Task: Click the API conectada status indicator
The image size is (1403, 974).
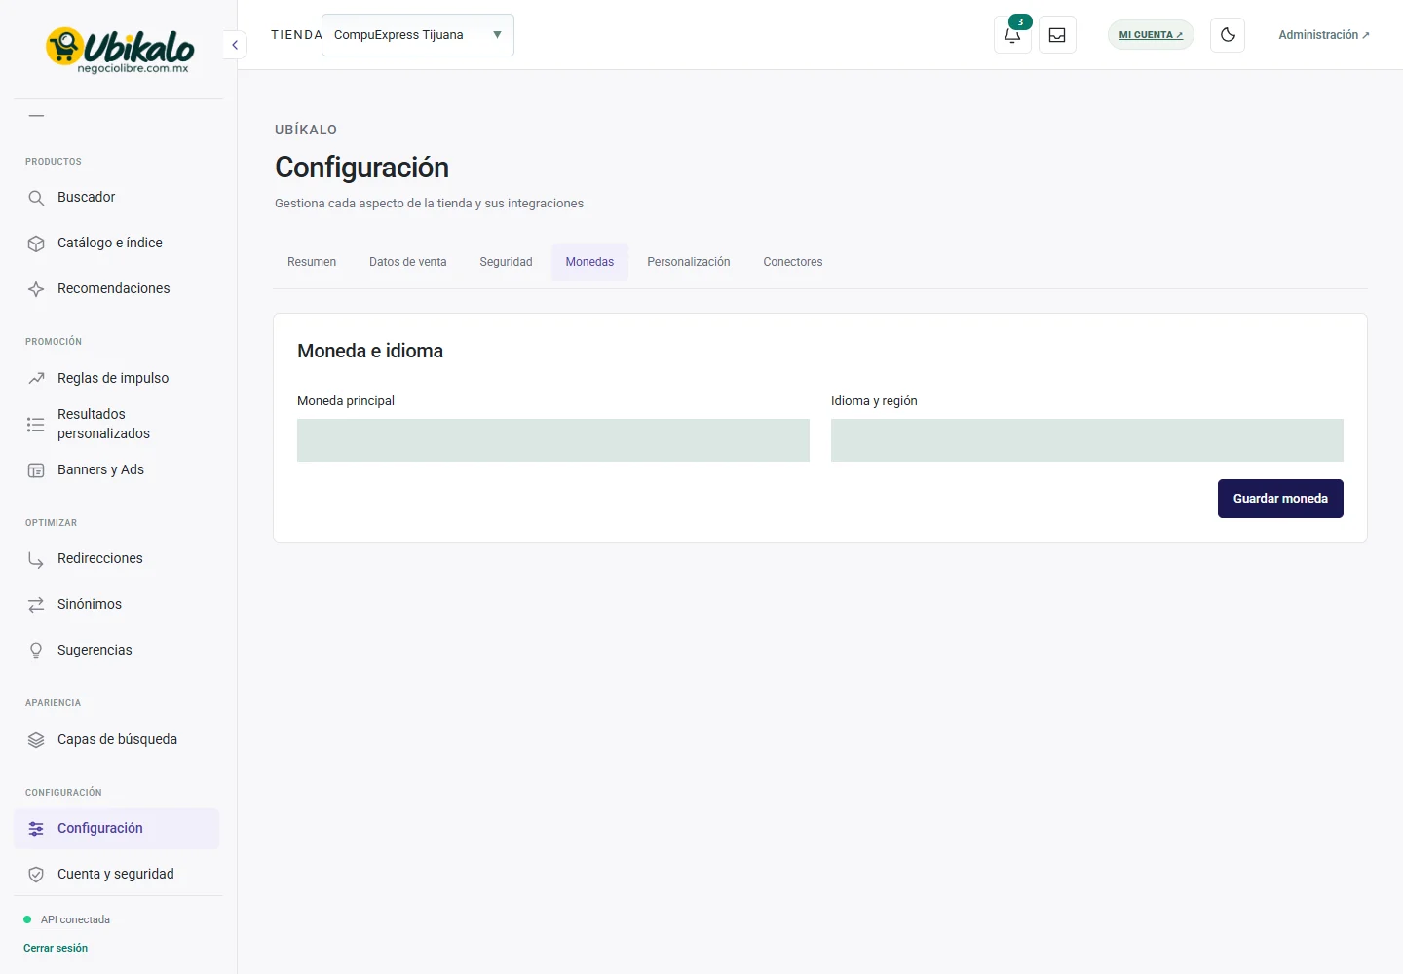Action: coord(66,919)
